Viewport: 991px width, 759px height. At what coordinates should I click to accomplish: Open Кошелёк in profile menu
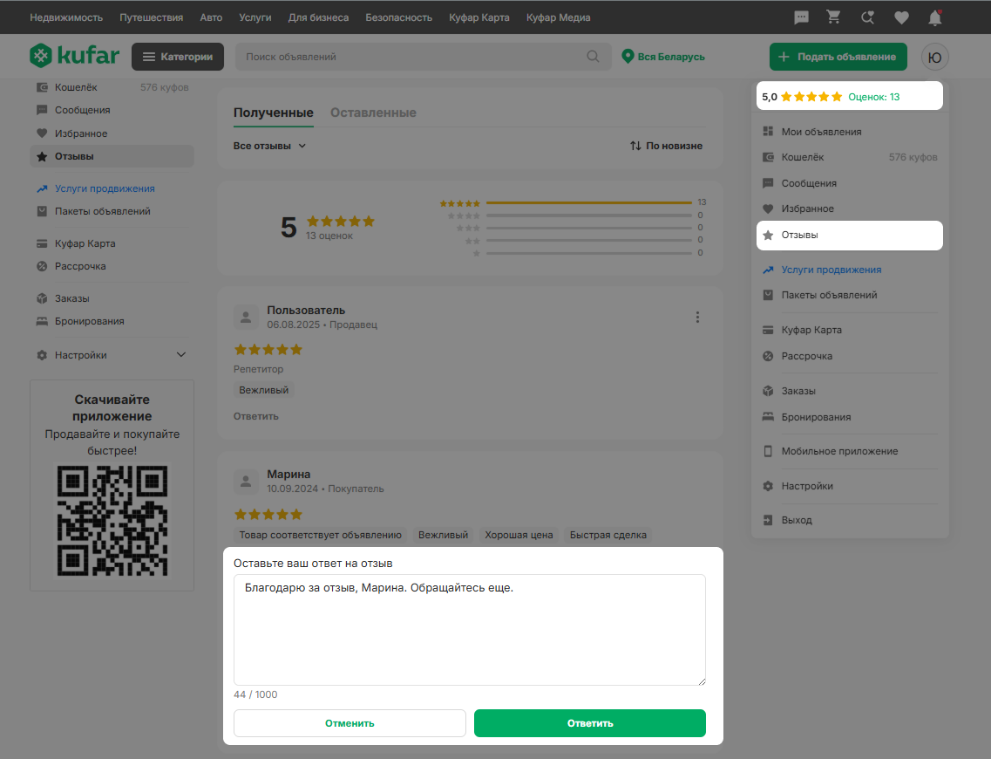pyautogui.click(x=850, y=157)
